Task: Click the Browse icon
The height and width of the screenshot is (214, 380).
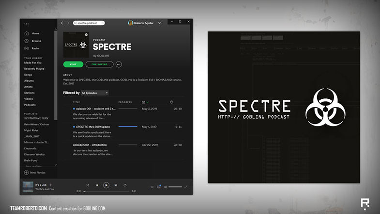Action: (27, 41)
